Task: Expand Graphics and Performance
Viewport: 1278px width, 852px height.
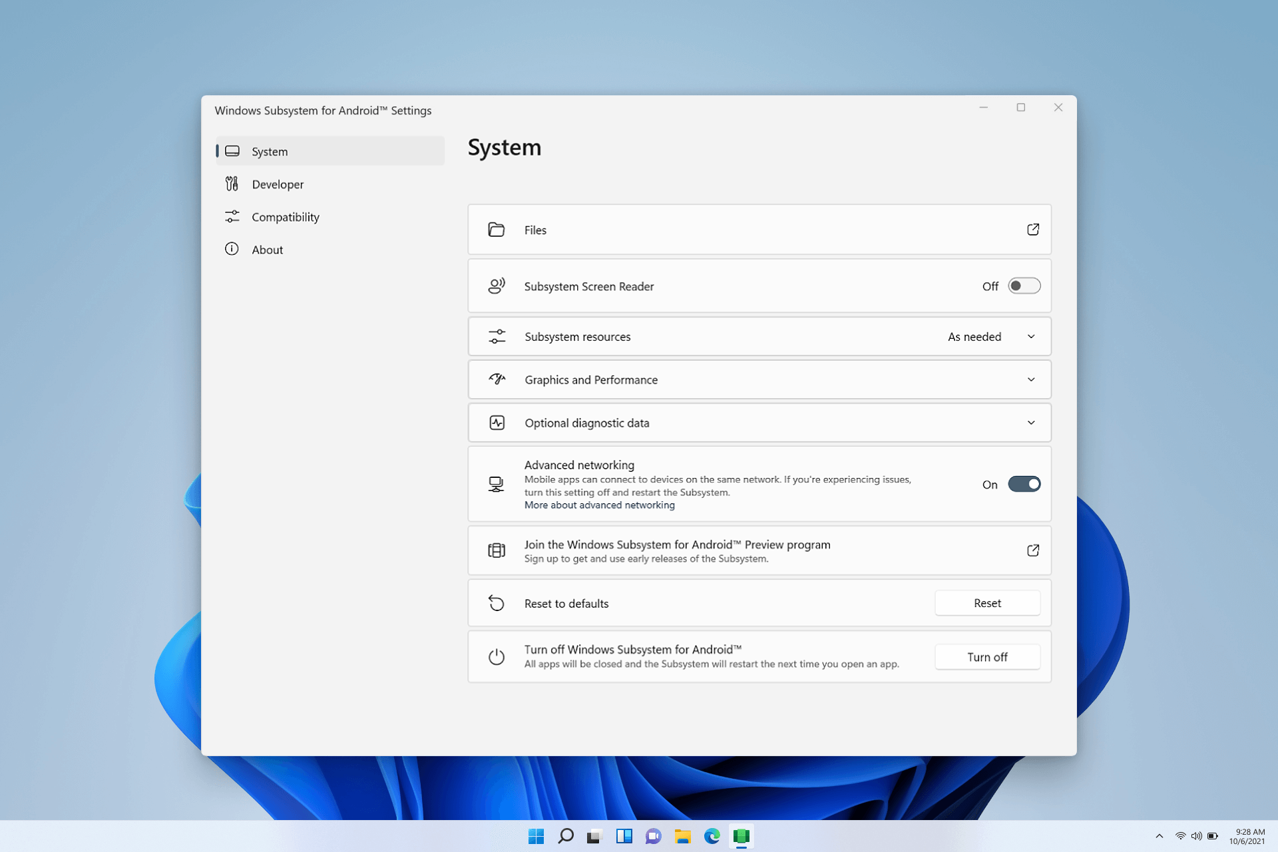Action: tap(1031, 379)
